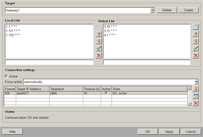Click the Create button
This screenshot has width=203, height=137.
(x=188, y=10)
